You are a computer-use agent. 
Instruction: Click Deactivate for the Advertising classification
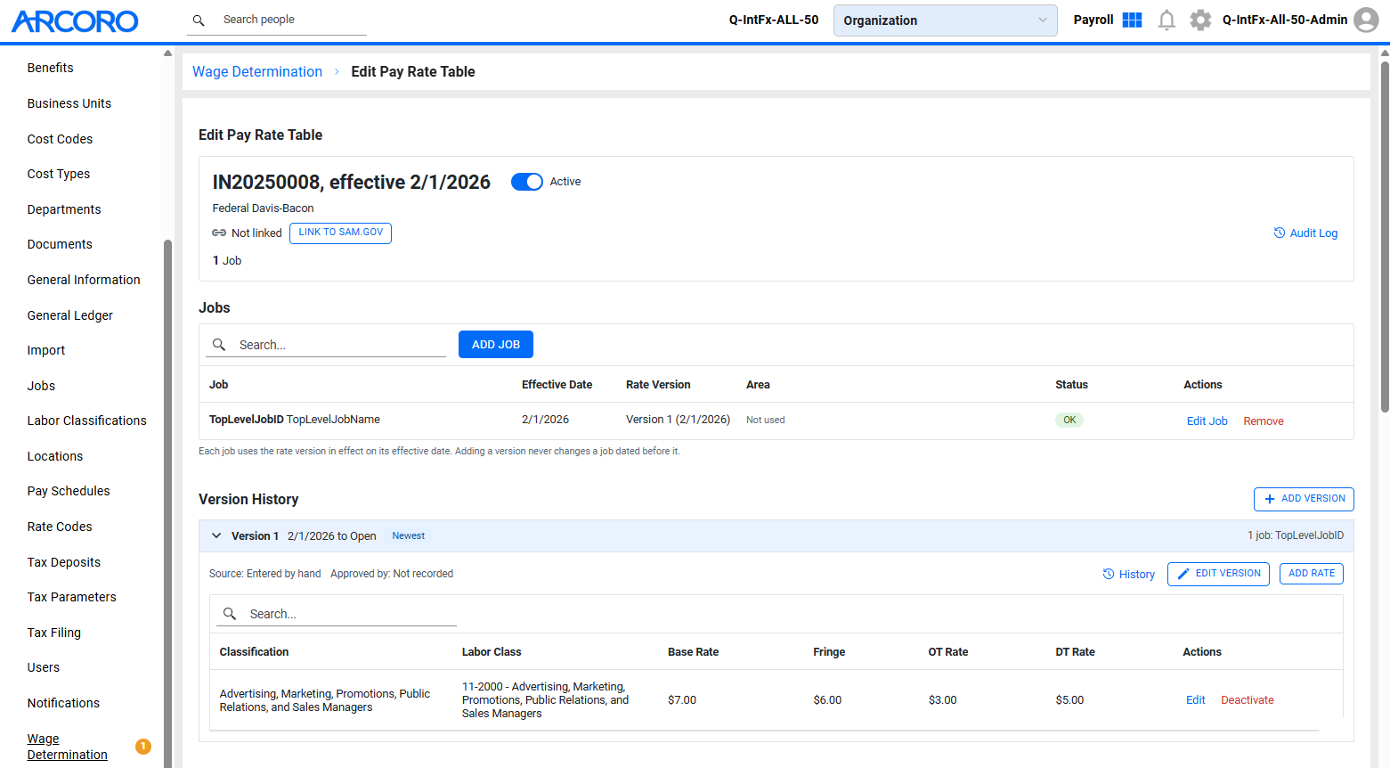click(1247, 700)
